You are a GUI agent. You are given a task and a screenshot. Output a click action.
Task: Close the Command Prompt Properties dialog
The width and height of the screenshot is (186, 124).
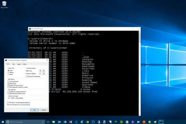pos(47,60)
